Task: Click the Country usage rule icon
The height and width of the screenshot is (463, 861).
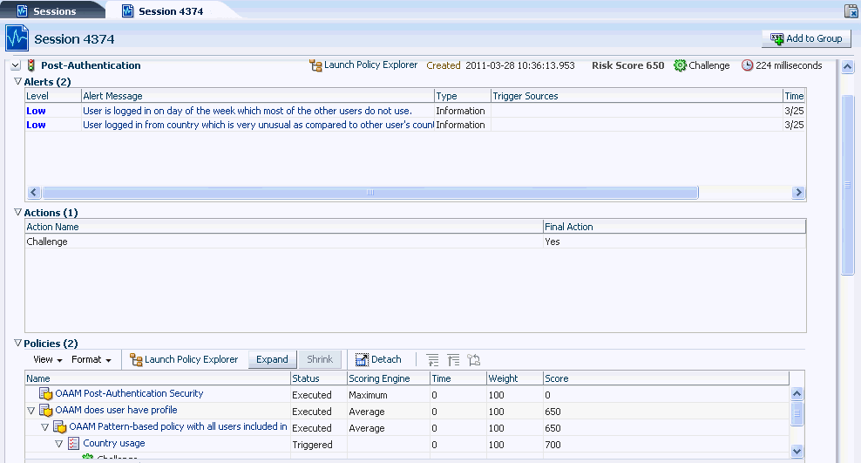Action: [73, 443]
